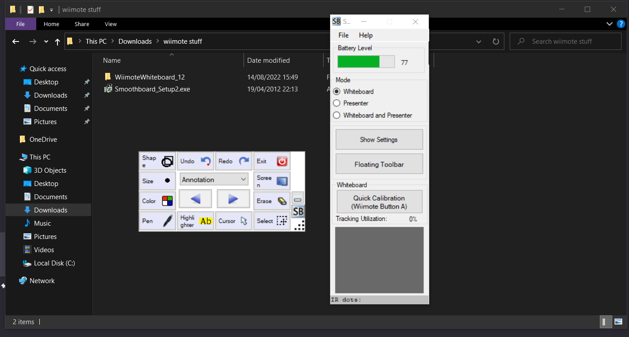Click the Search wiimote stuff box
The height and width of the screenshot is (337, 629).
click(x=565, y=42)
